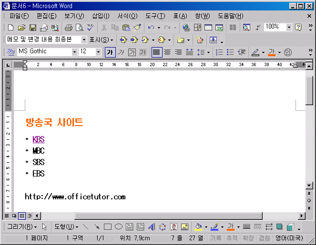The image size is (316, 245).
Task: Open the 보기(V) menu
Action: pyautogui.click(x=74, y=16)
